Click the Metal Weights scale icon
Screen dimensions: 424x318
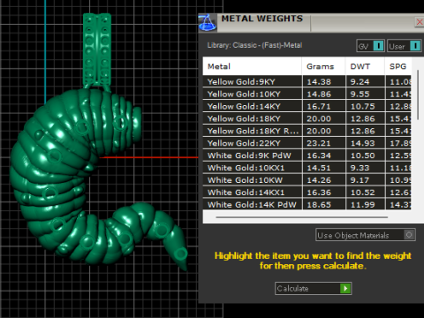[208, 23]
